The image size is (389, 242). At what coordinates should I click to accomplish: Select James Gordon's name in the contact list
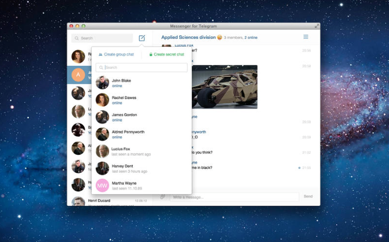[x=124, y=115]
